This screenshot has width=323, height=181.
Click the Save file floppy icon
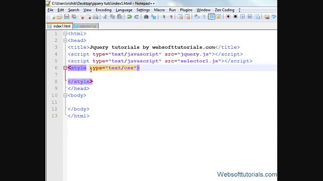pos(67,17)
